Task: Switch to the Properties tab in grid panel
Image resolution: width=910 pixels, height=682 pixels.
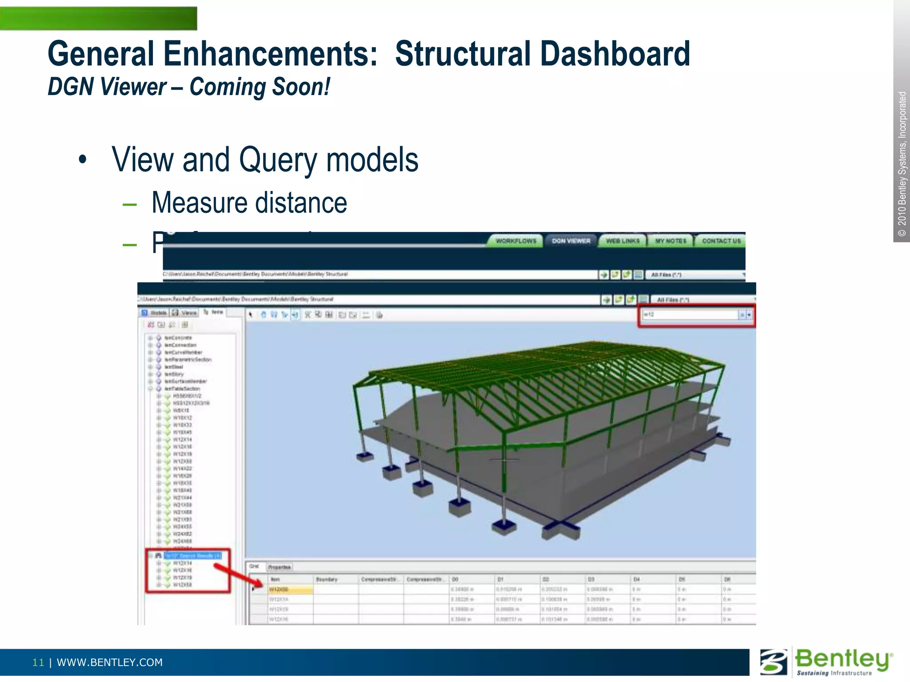Action: coord(279,567)
